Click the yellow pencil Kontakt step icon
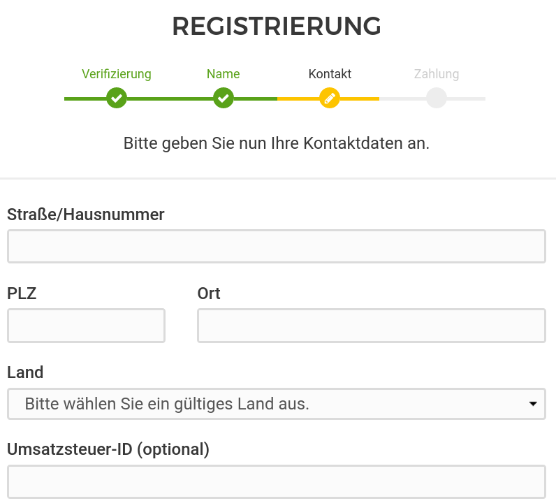 pyautogui.click(x=330, y=98)
